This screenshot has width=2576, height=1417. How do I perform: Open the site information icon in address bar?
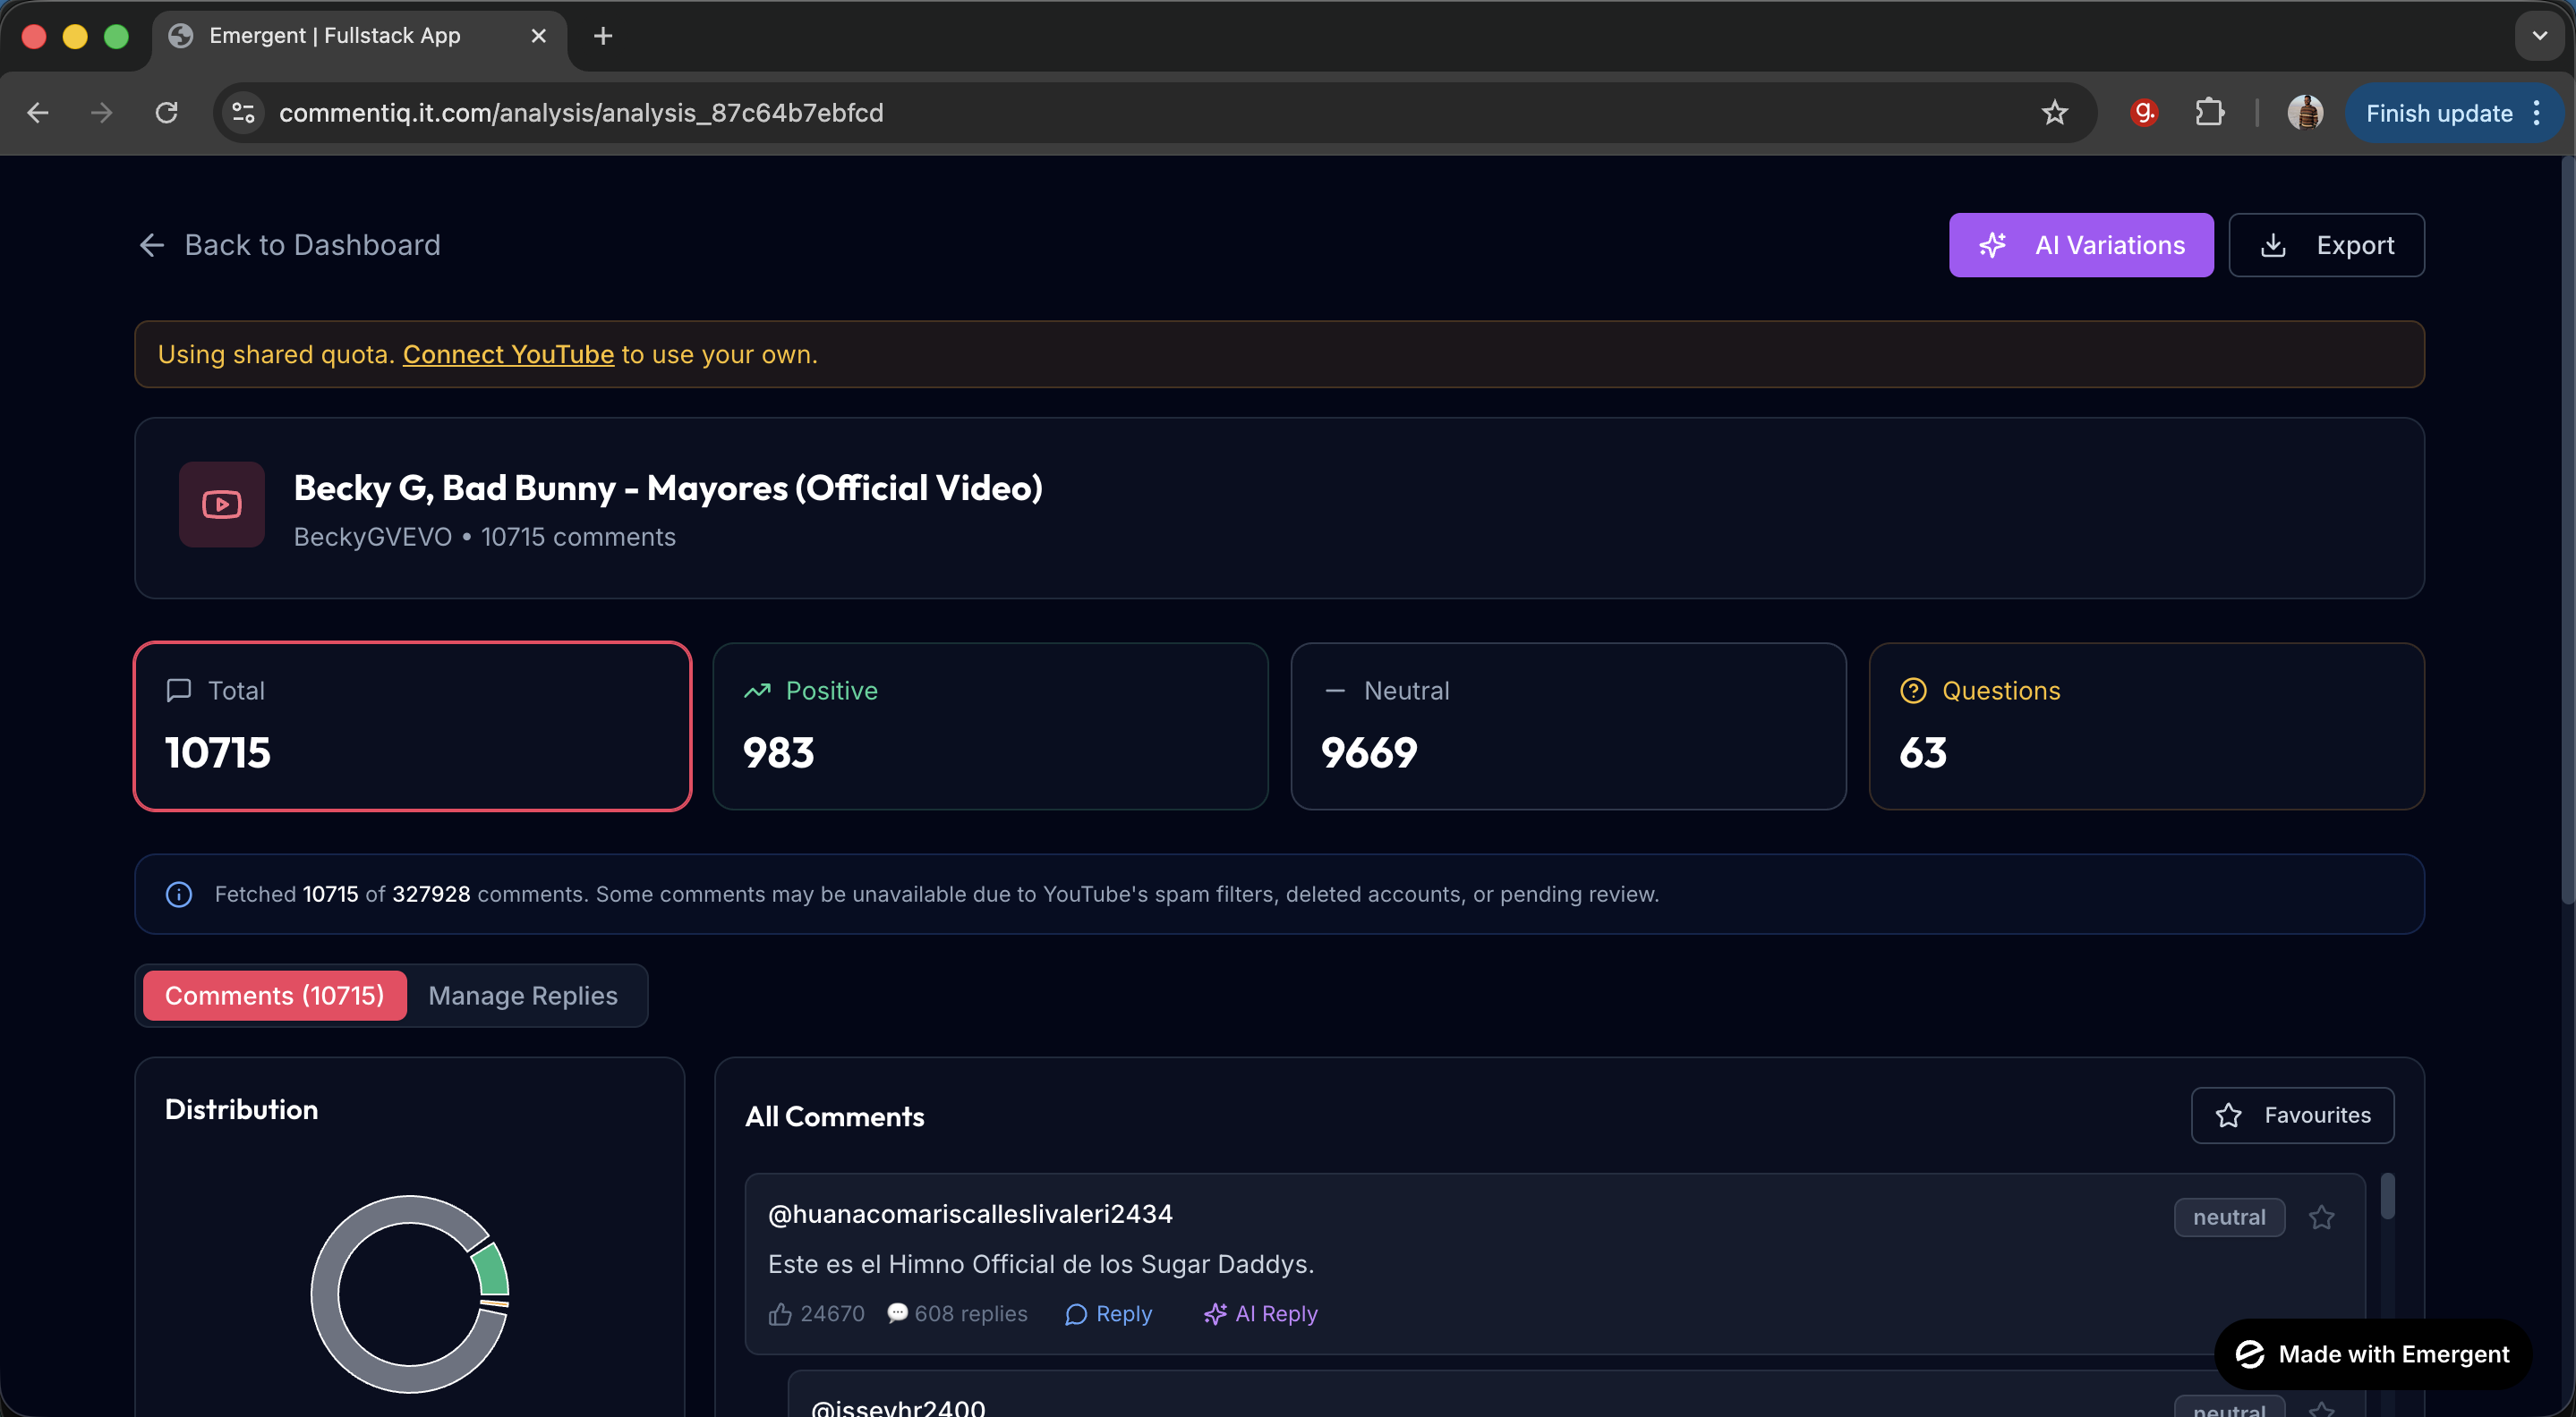tap(243, 113)
